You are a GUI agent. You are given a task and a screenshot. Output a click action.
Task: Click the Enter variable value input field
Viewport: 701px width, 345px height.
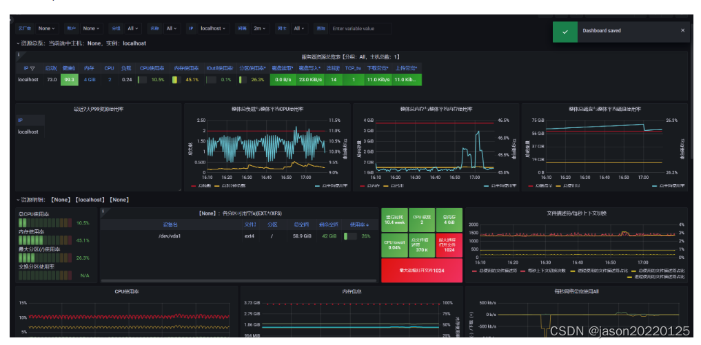coord(360,28)
